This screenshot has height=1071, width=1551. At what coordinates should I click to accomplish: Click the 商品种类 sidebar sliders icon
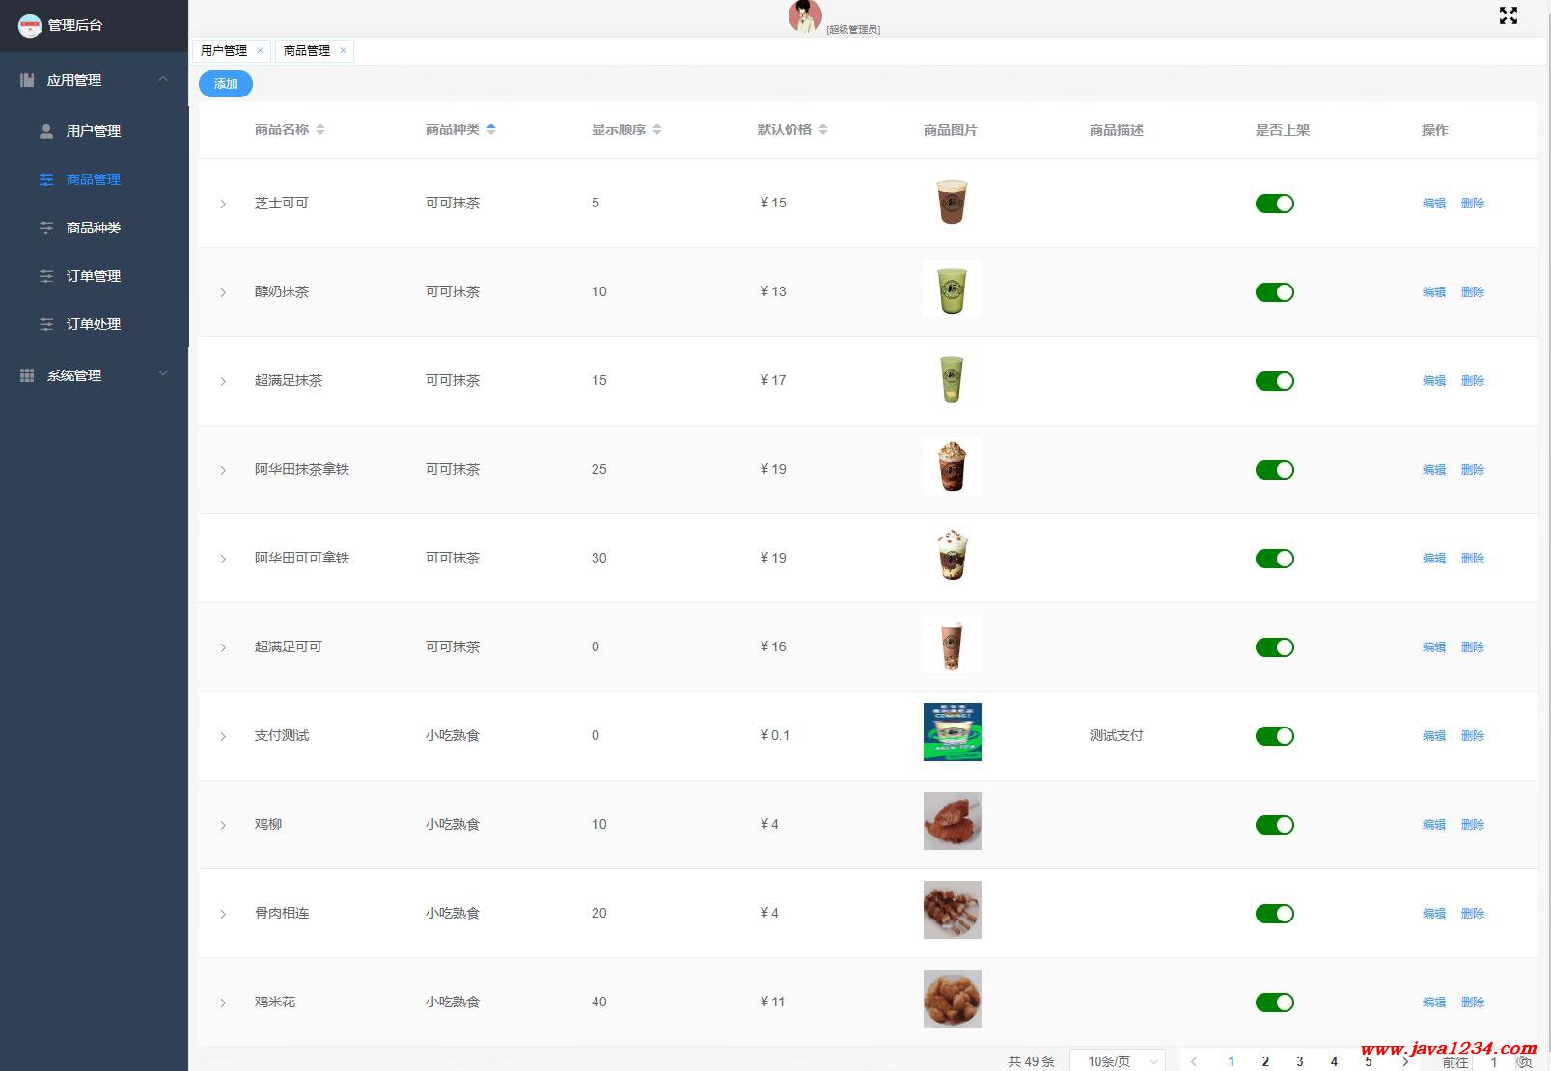coord(46,228)
